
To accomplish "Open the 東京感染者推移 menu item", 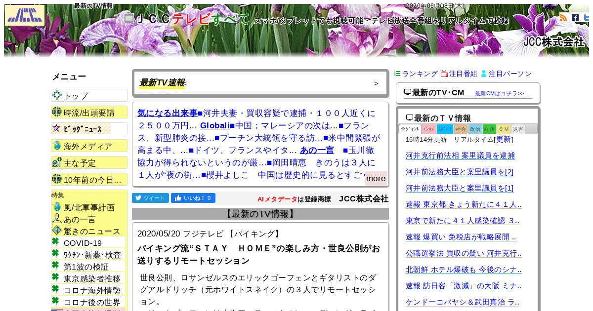I will click(x=89, y=278).
